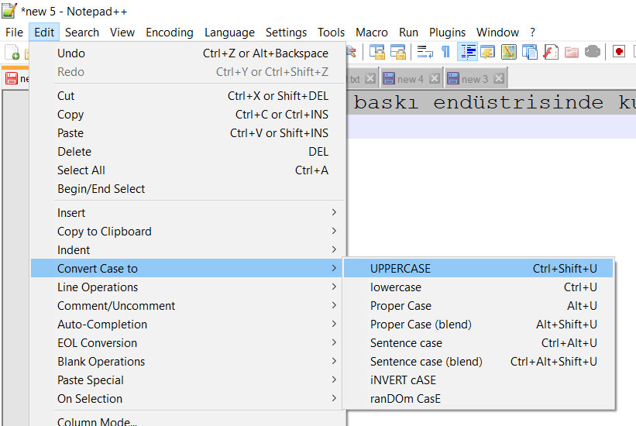636x426 pixels.
Task: Choose Copy from Edit menu
Action: click(188, 115)
